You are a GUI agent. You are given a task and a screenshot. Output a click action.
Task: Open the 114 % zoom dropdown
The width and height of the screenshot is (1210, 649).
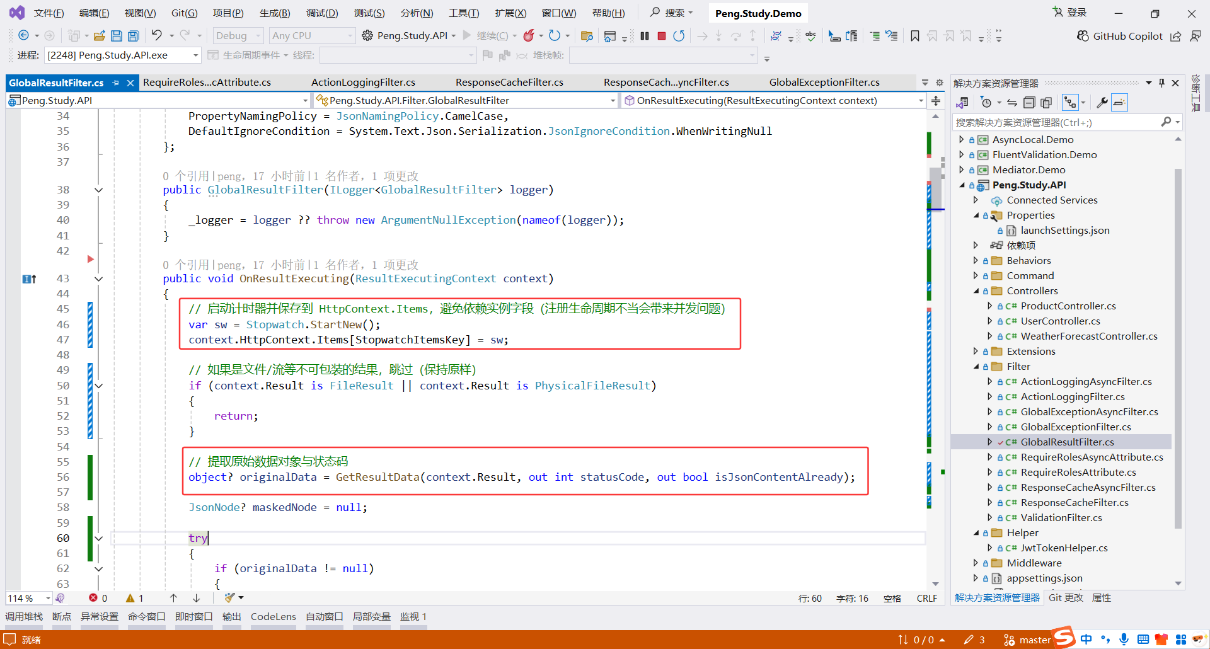29,598
